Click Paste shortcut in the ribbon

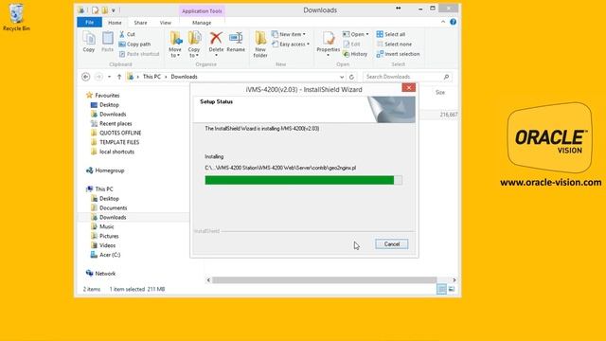(x=139, y=54)
